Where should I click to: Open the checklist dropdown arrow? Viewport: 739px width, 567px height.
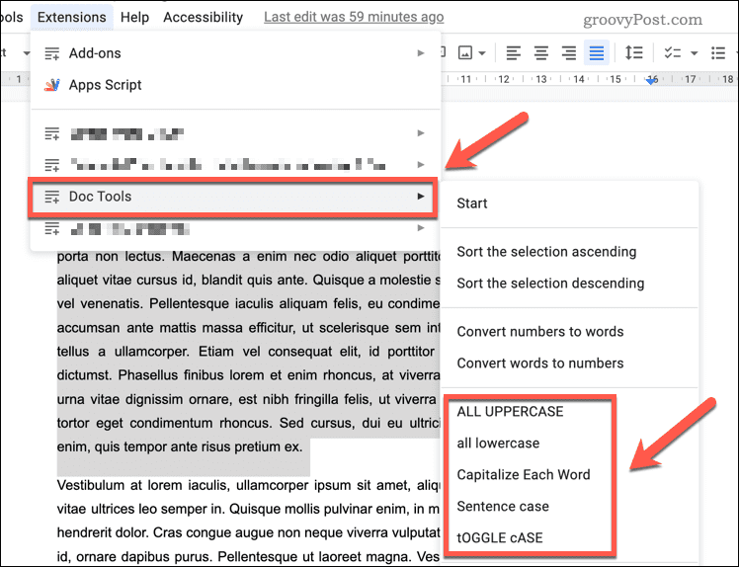click(x=695, y=53)
